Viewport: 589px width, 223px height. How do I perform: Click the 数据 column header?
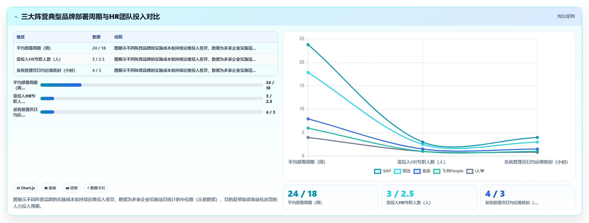point(96,37)
